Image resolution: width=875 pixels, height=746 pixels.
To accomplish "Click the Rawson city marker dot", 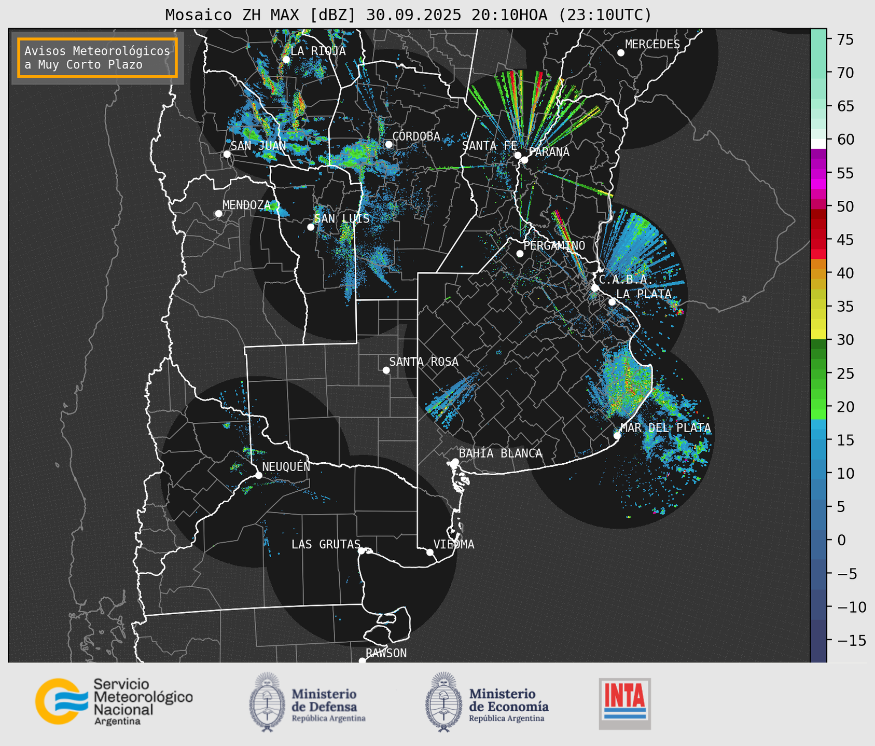I will coord(362,660).
